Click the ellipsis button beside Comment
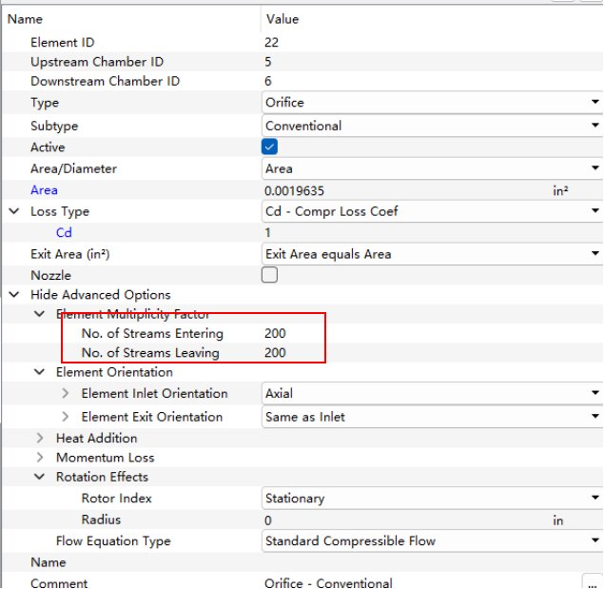This screenshot has width=604, height=589. [591, 582]
